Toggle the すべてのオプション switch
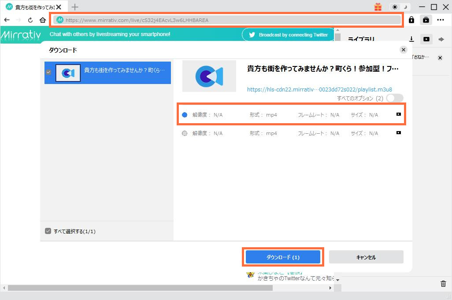 pos(394,98)
